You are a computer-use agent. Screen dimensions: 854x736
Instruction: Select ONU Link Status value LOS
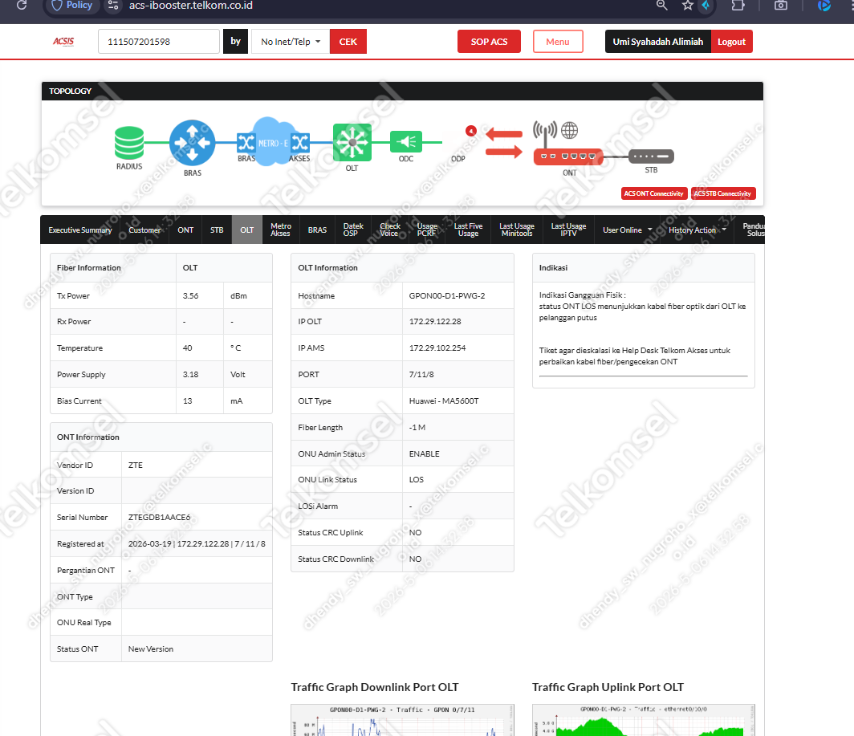pyautogui.click(x=416, y=479)
